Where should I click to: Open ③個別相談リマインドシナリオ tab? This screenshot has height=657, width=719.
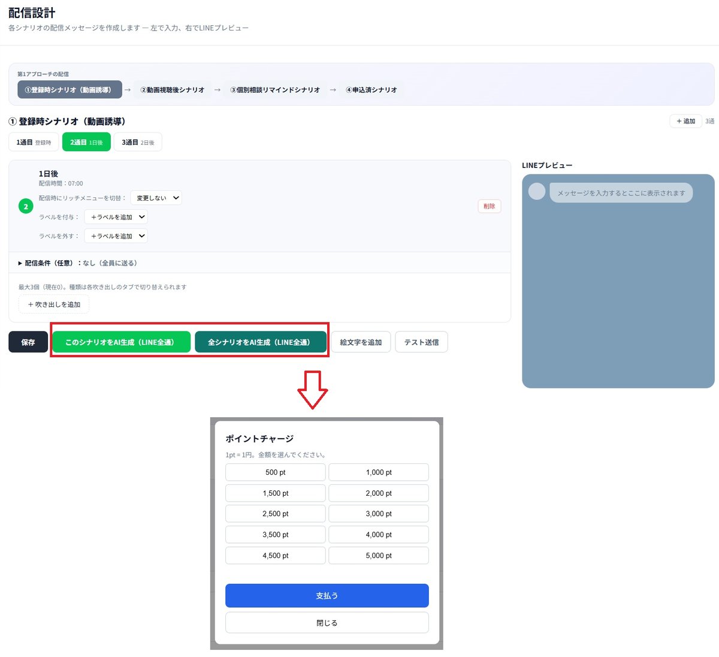(275, 90)
